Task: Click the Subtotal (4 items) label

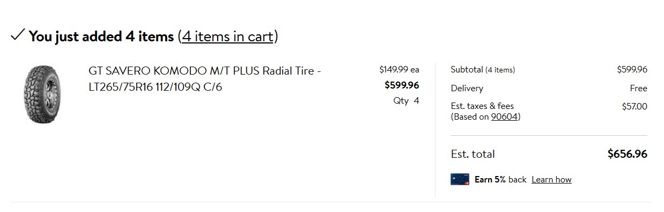Action: pyautogui.click(x=483, y=69)
